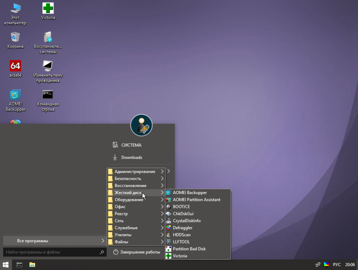Select the Жесткий диск folder entry
Image resolution: width=358 pixels, height=270 pixels.
tap(136, 193)
